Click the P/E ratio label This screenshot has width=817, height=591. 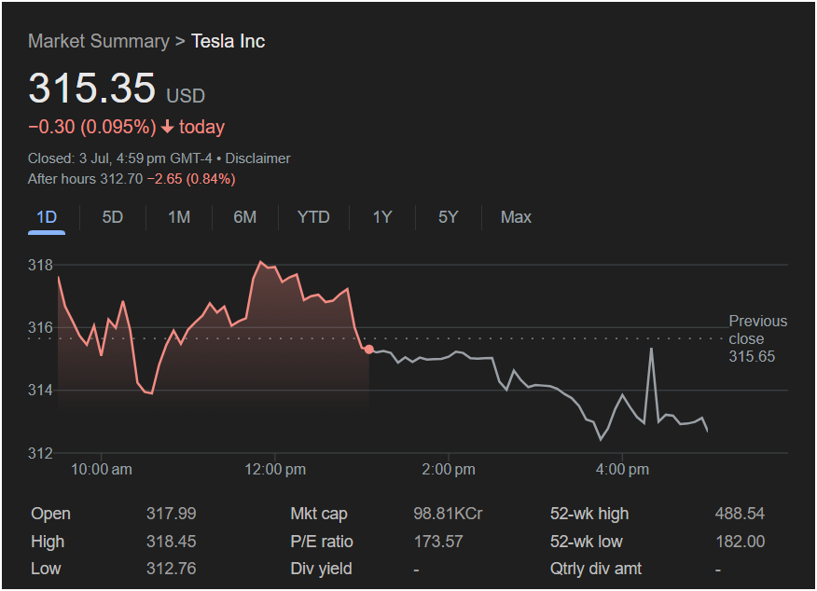[322, 542]
